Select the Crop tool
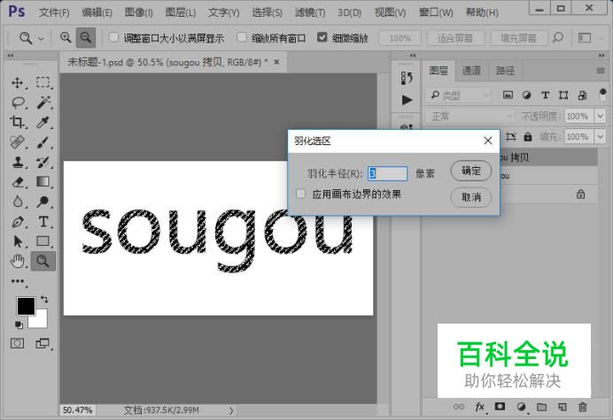 (x=17, y=122)
